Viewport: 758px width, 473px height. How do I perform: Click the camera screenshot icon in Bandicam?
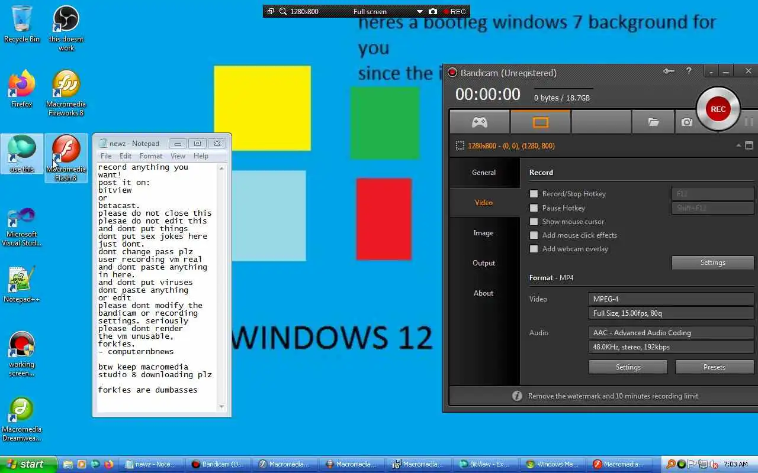click(x=687, y=122)
